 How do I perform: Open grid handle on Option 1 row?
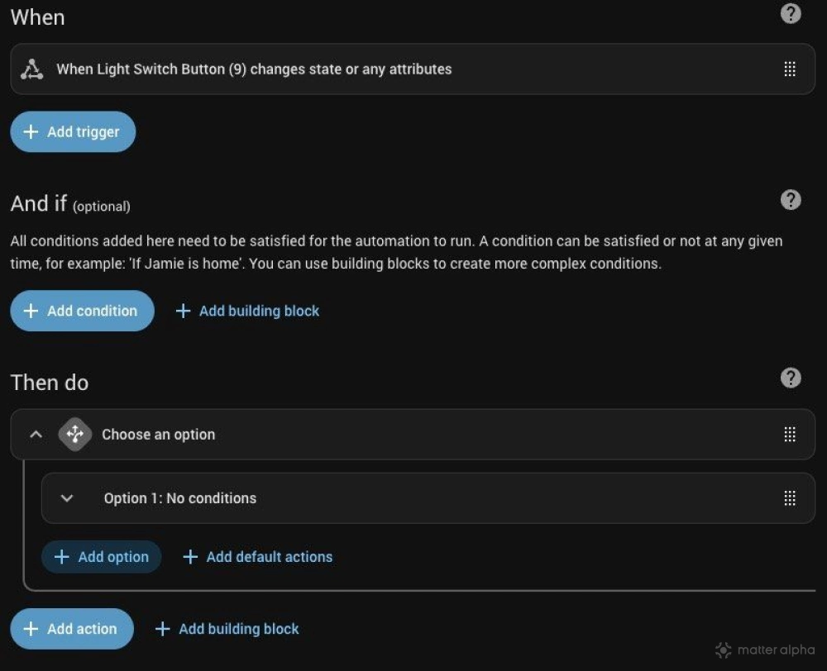coord(790,498)
